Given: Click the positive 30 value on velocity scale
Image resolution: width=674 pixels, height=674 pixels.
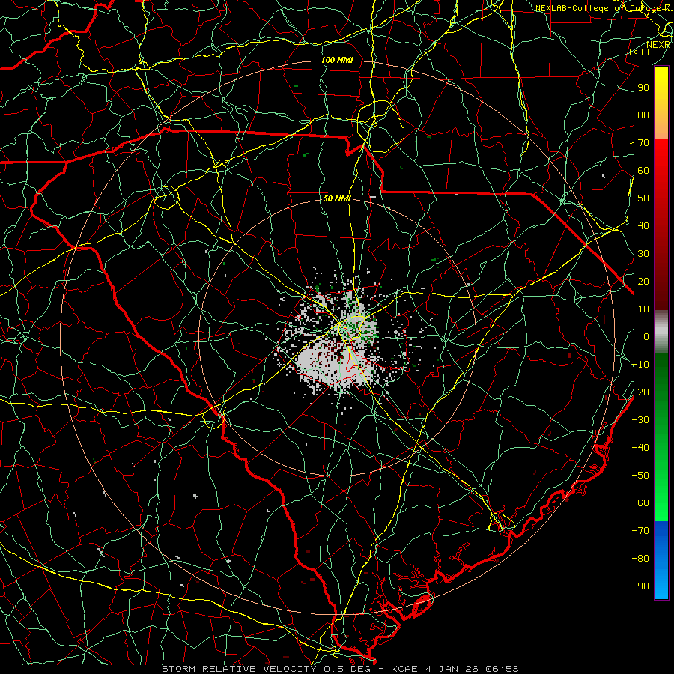Looking at the screenshot, I should [x=643, y=254].
